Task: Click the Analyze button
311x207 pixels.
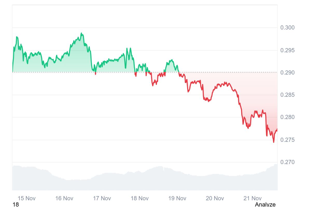Action: (265, 204)
